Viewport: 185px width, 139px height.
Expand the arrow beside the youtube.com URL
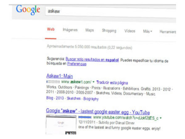click(161, 118)
